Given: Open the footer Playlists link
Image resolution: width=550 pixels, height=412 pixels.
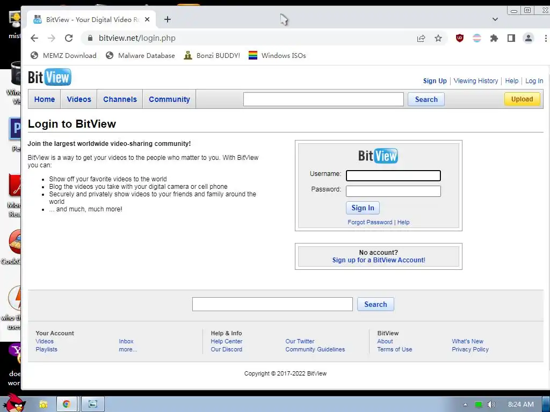Looking at the screenshot, I should [x=46, y=349].
